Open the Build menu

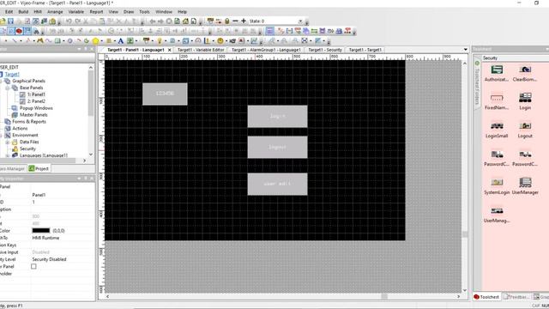click(x=23, y=11)
